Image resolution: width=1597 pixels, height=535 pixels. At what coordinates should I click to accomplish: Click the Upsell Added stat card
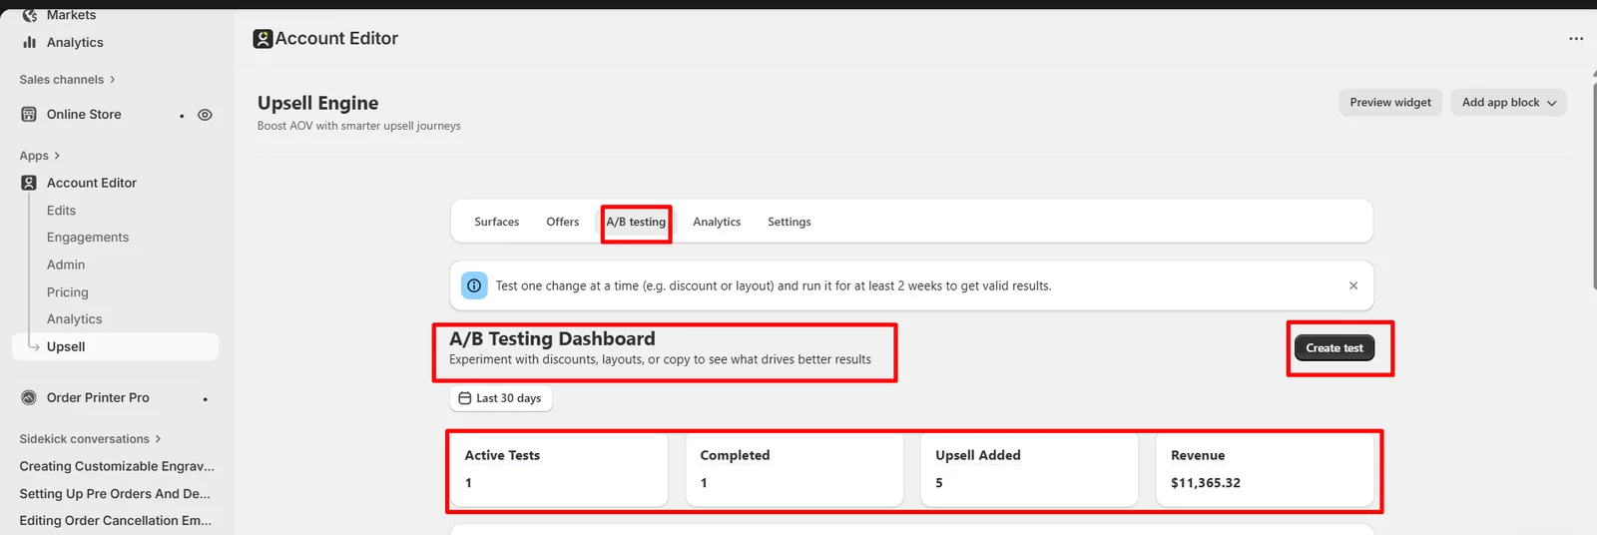pos(1029,469)
